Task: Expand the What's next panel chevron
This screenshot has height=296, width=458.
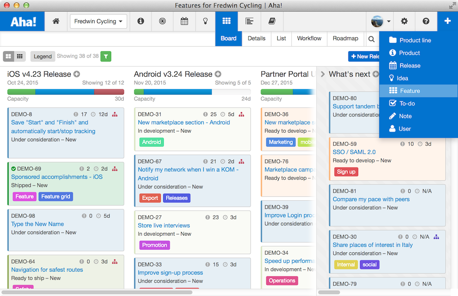Action: pyautogui.click(x=323, y=74)
